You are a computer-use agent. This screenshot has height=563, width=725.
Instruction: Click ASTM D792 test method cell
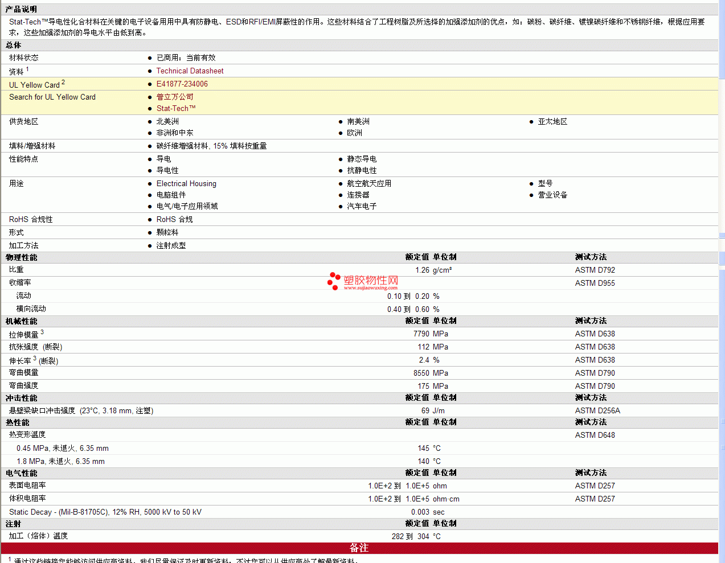coord(595,270)
